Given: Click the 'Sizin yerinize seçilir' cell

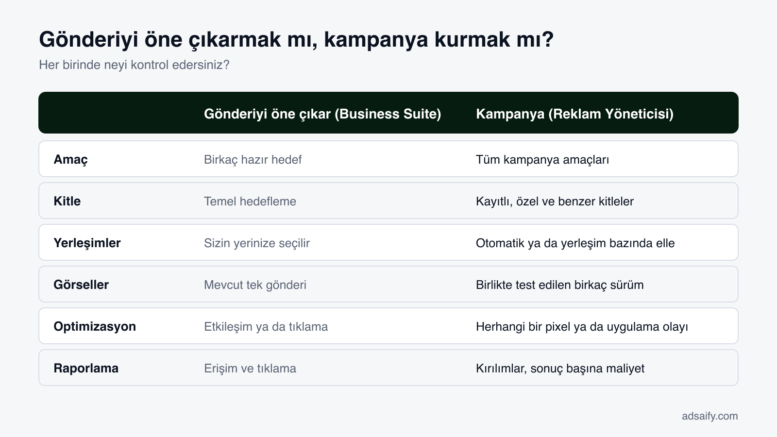Looking at the screenshot, I should 257,243.
